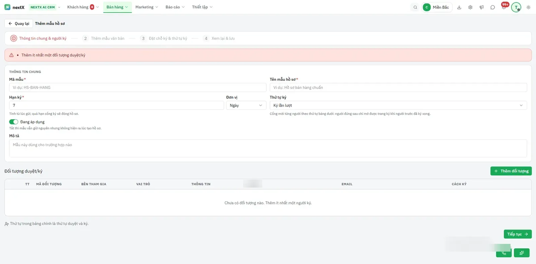The height and width of the screenshot is (264, 536).
Task: Click the megaphone announcements icon
Action: 481,7
